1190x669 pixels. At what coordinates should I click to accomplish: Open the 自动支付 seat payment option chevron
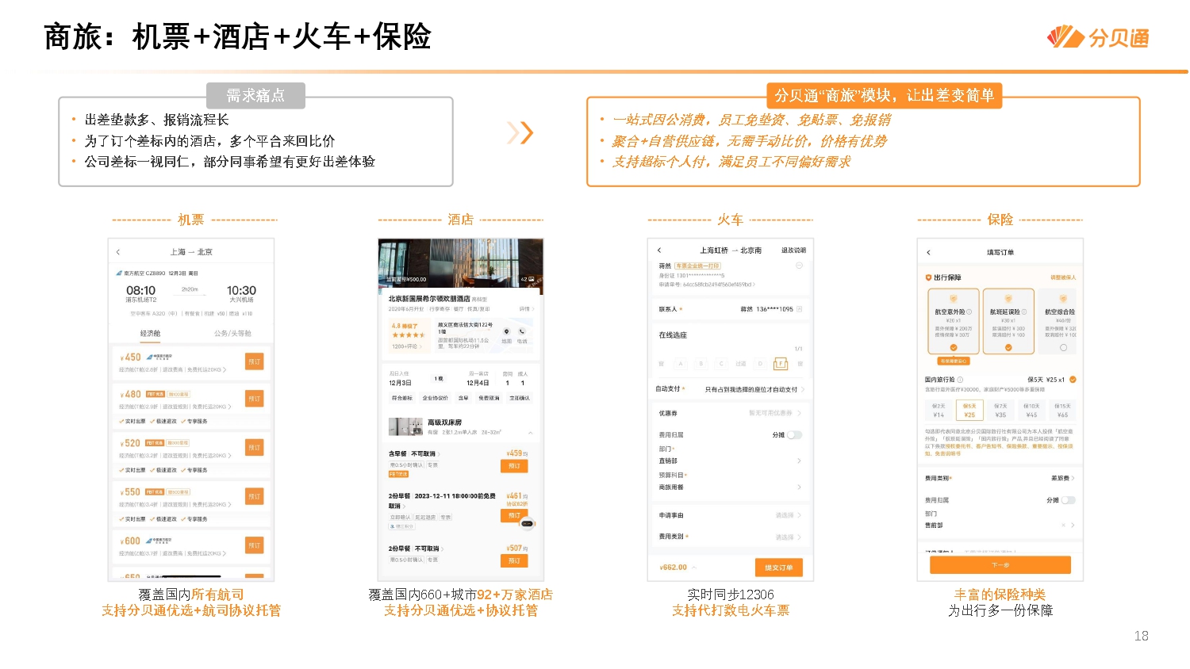point(804,389)
